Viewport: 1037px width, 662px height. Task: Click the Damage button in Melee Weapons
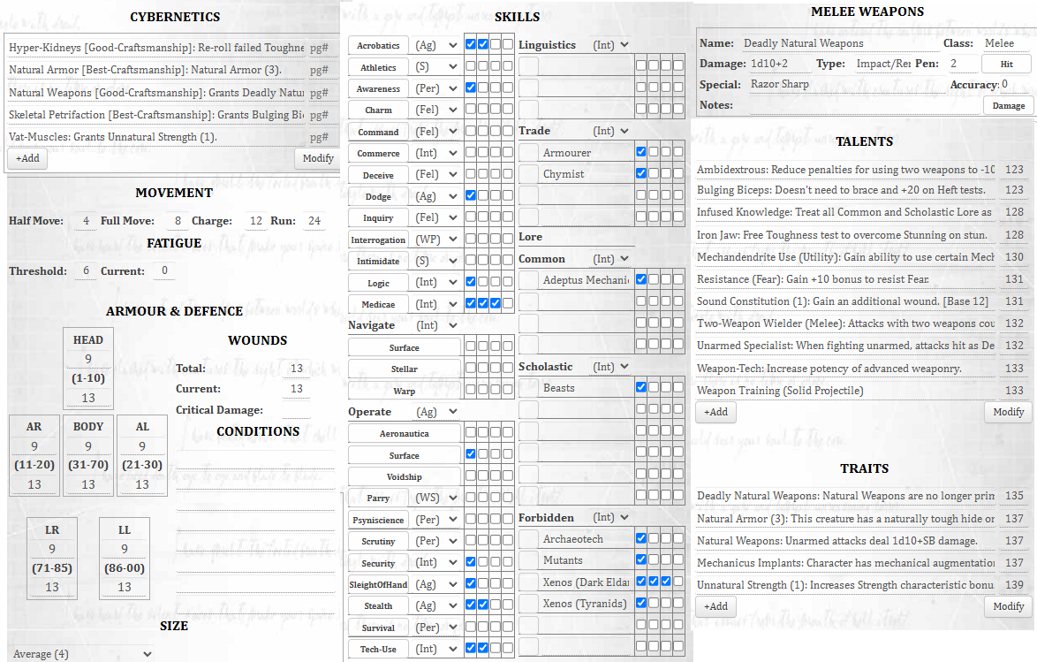pyautogui.click(x=1009, y=106)
